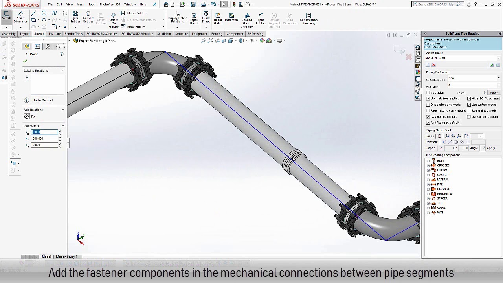Click Move Entities
Viewport: 503px width, 283px height.
tap(134, 27)
